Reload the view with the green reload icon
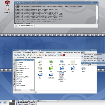The height and width of the screenshot is (105, 105). coord(28,55)
